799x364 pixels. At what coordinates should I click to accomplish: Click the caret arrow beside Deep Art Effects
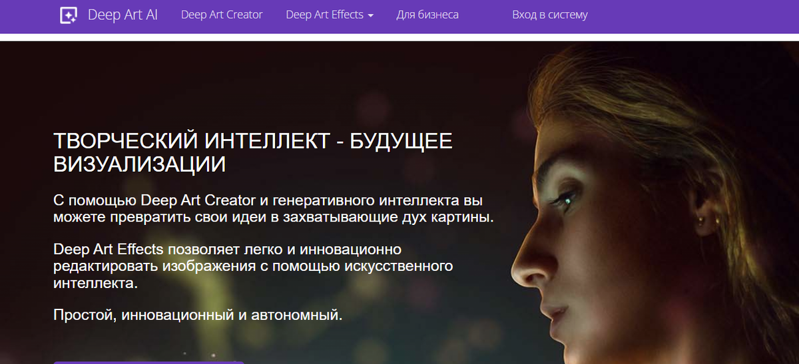point(370,15)
